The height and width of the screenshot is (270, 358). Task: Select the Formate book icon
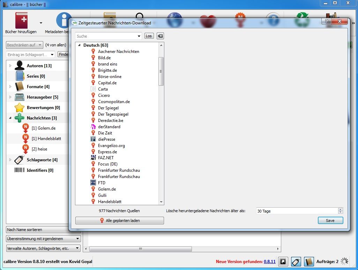(20, 87)
